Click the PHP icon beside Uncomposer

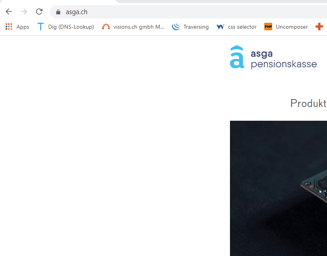268,27
